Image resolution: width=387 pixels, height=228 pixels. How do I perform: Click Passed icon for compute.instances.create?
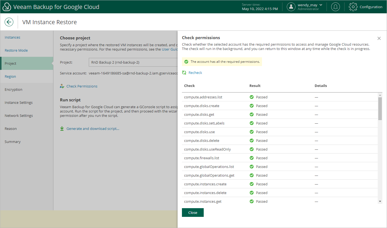[252, 184]
